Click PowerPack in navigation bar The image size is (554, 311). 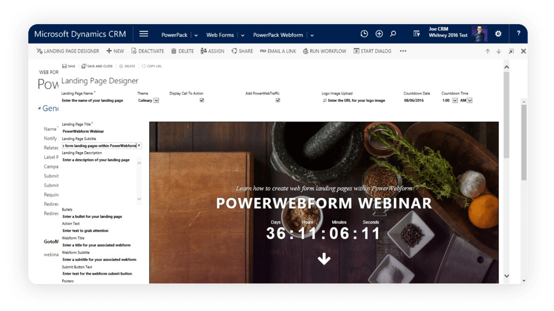point(175,35)
